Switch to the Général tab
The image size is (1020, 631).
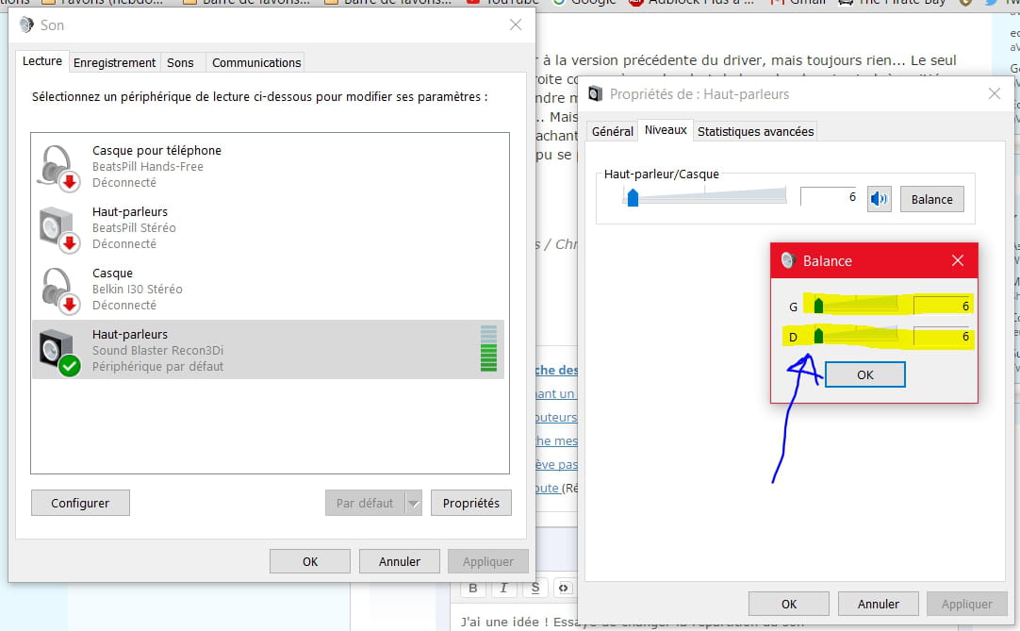click(x=612, y=131)
